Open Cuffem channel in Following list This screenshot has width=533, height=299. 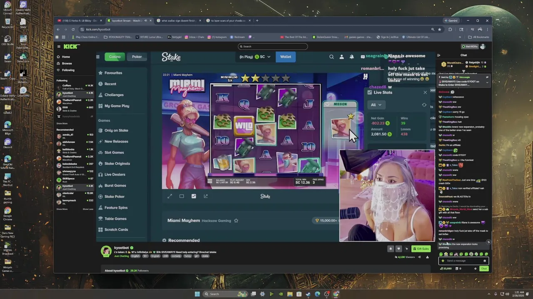[x=75, y=87]
